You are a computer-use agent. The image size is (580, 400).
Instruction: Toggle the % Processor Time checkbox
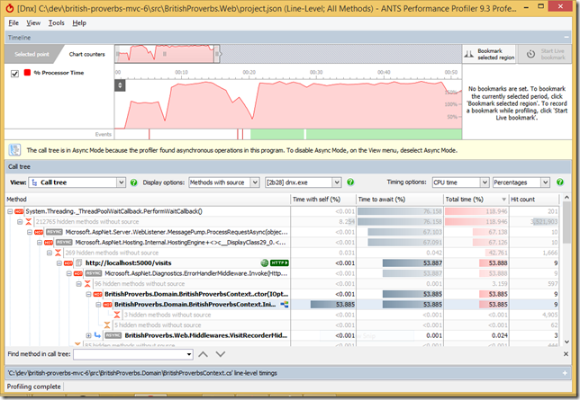point(14,73)
